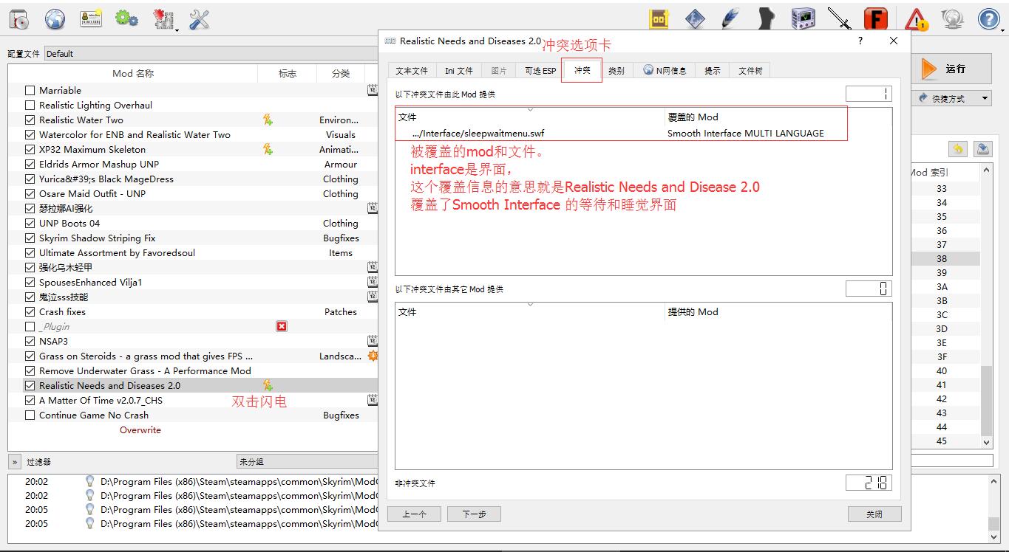Open the profiles ID card icon
1009x552 pixels.
coord(91,19)
